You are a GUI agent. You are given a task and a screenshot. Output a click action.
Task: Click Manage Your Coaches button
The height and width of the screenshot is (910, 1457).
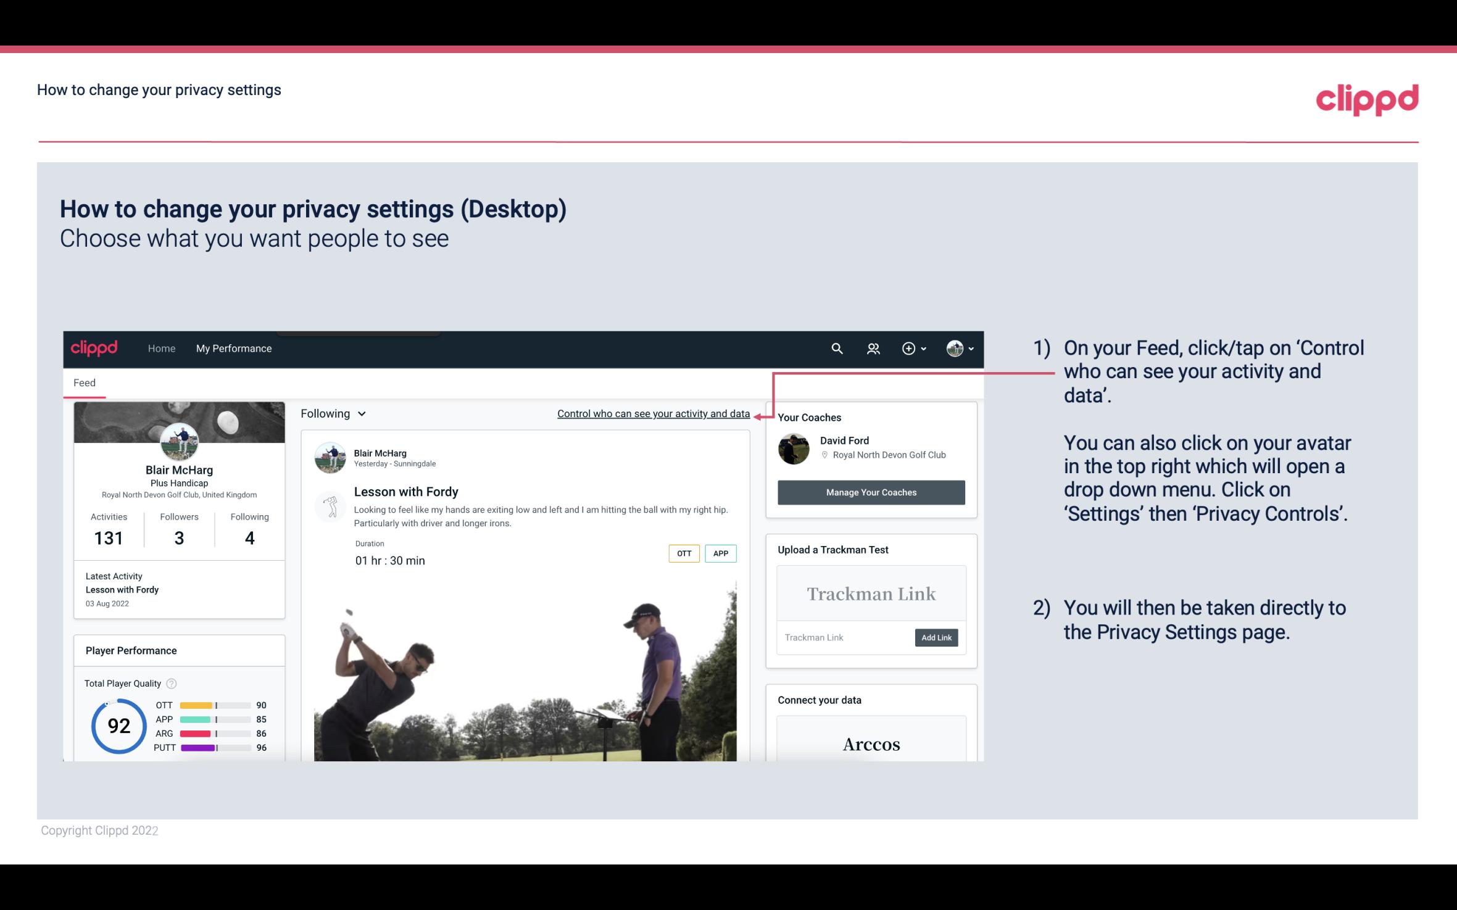click(x=871, y=492)
